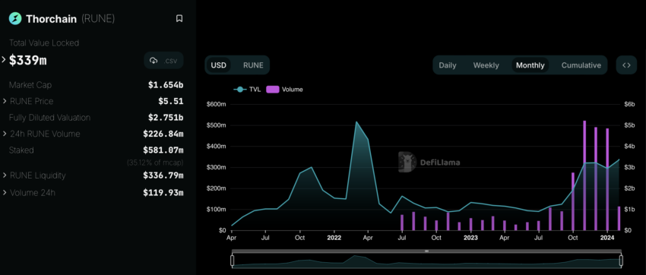Select the Cumulative view tab
The height and width of the screenshot is (275, 646).
coord(581,65)
